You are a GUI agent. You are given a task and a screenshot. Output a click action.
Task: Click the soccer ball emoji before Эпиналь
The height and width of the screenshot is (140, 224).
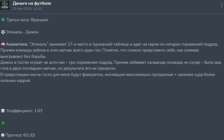[3, 32]
